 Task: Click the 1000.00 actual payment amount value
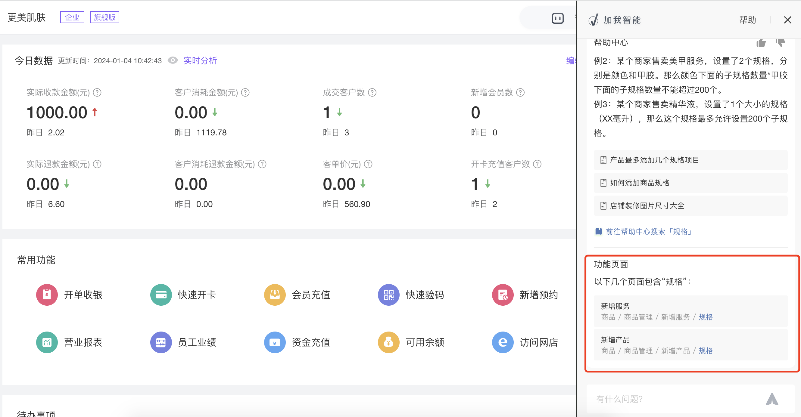57,112
